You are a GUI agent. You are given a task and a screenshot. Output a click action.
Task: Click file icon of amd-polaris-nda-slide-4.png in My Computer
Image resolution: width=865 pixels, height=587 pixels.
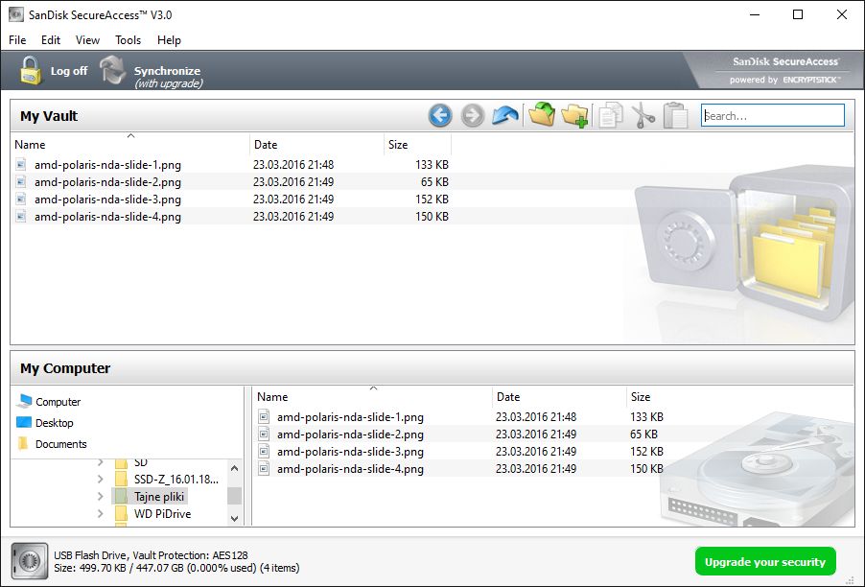click(264, 468)
